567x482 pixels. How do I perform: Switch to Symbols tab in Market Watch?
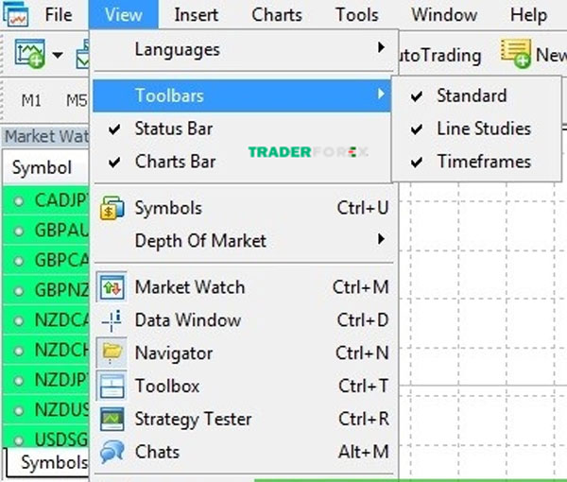tap(48, 462)
